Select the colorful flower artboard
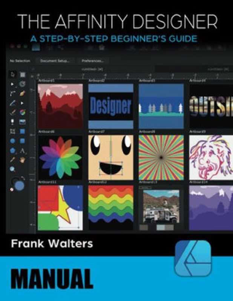Screen dimensions: 233x301 click(x=60, y=157)
